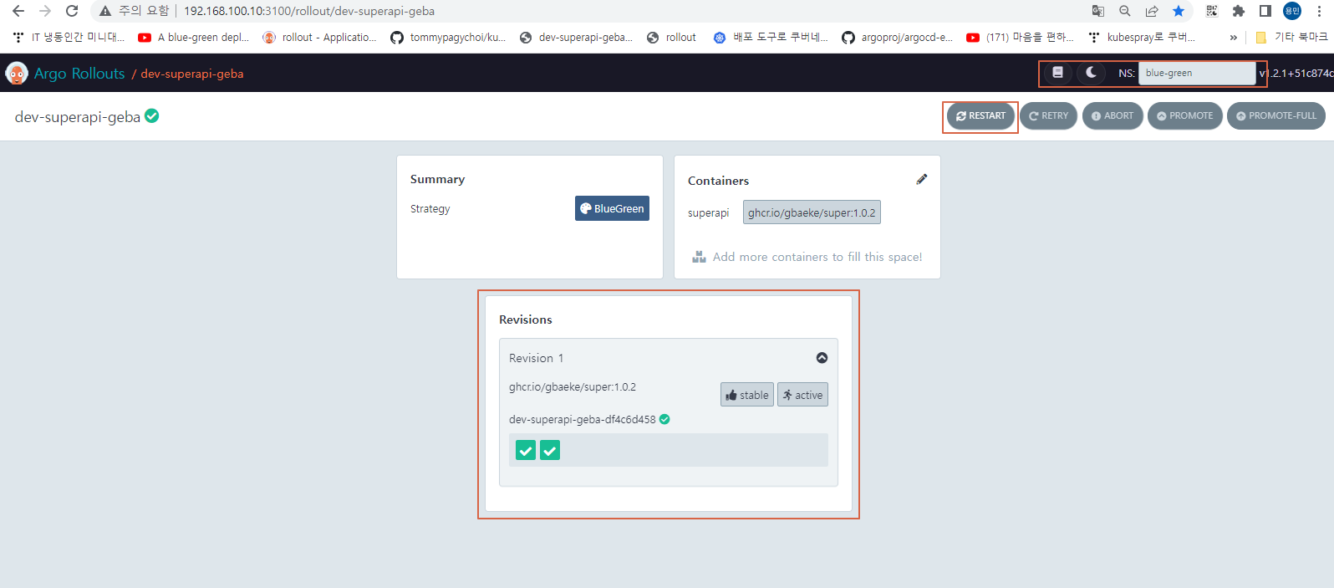Image resolution: width=1334 pixels, height=588 pixels.
Task: Click the RESTART button
Action: (x=981, y=116)
